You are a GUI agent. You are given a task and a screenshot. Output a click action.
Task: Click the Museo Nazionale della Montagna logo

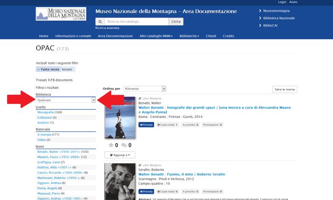pyautogui.click(x=61, y=14)
